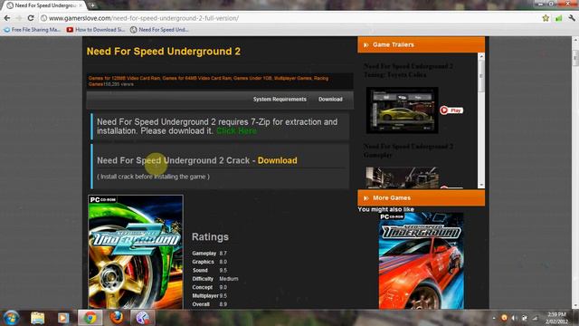Open the System Requirements tab
The image size is (579, 326).
point(280,99)
